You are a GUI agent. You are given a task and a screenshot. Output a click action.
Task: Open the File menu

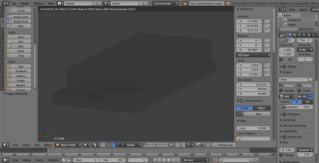coord(14,3)
